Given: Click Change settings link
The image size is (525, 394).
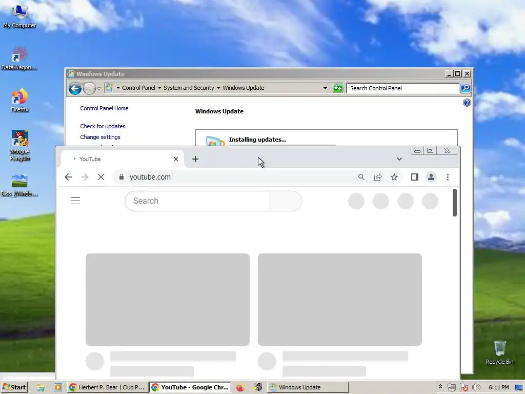Looking at the screenshot, I should [x=100, y=137].
